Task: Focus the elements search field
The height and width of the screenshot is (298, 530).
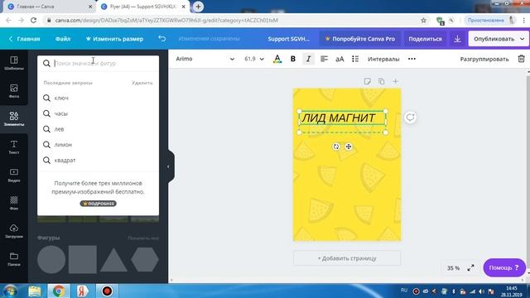Action: pos(98,63)
